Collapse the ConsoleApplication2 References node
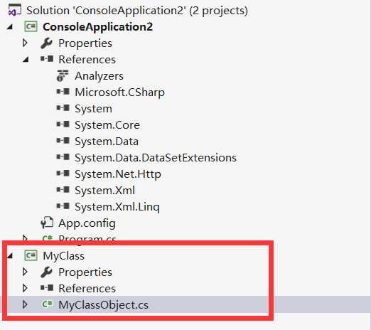The height and width of the screenshot is (330, 371). click(26, 60)
